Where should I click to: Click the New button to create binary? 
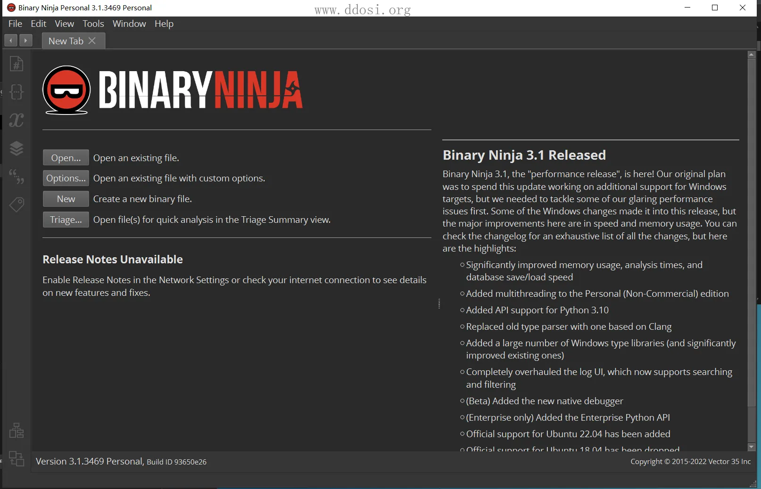pyautogui.click(x=66, y=199)
